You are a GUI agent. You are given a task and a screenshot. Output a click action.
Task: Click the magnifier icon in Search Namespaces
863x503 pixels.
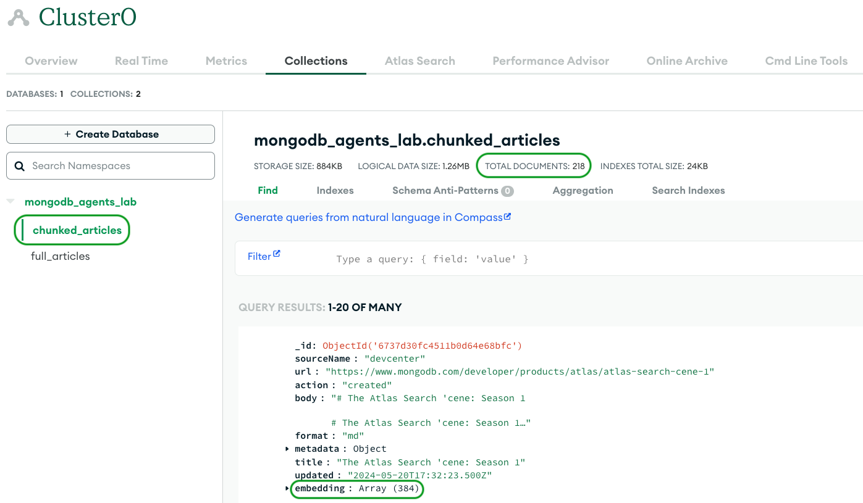[x=20, y=166]
